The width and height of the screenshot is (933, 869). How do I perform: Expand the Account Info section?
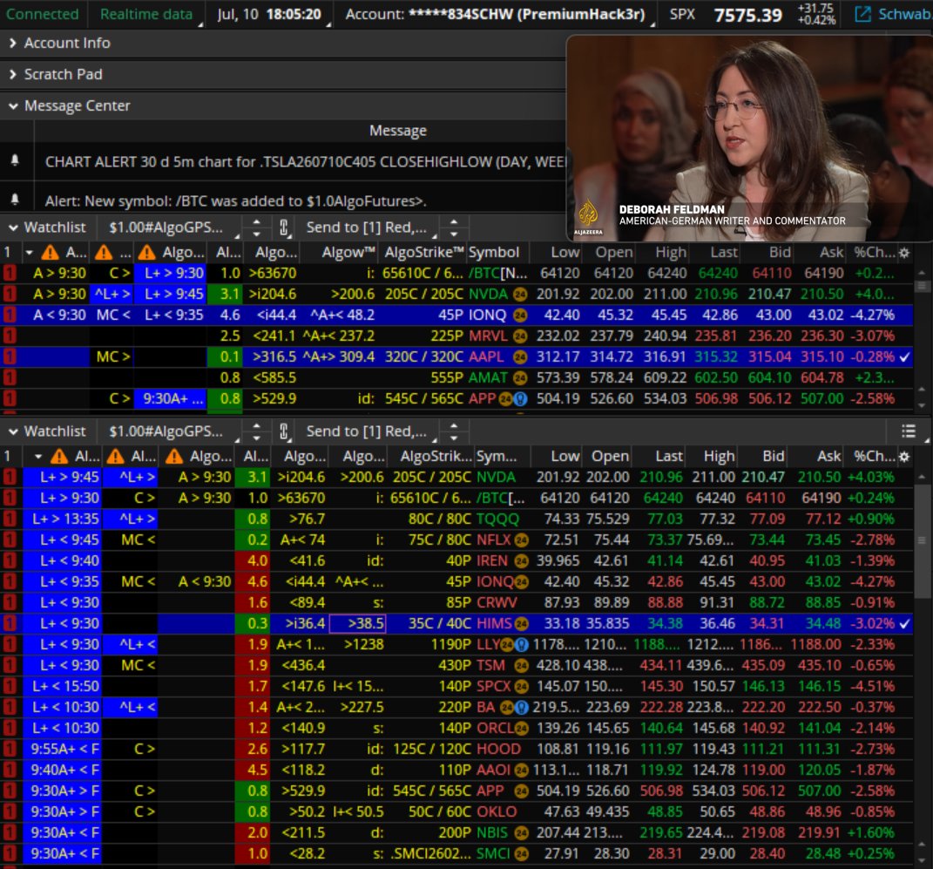[x=12, y=43]
